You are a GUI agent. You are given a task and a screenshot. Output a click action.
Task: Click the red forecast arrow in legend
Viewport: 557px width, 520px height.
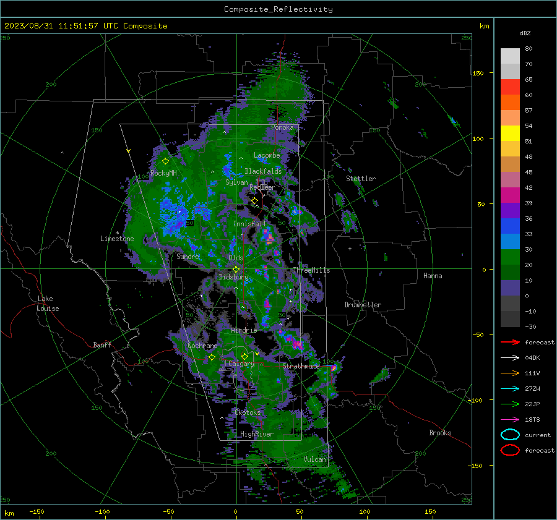coord(510,342)
